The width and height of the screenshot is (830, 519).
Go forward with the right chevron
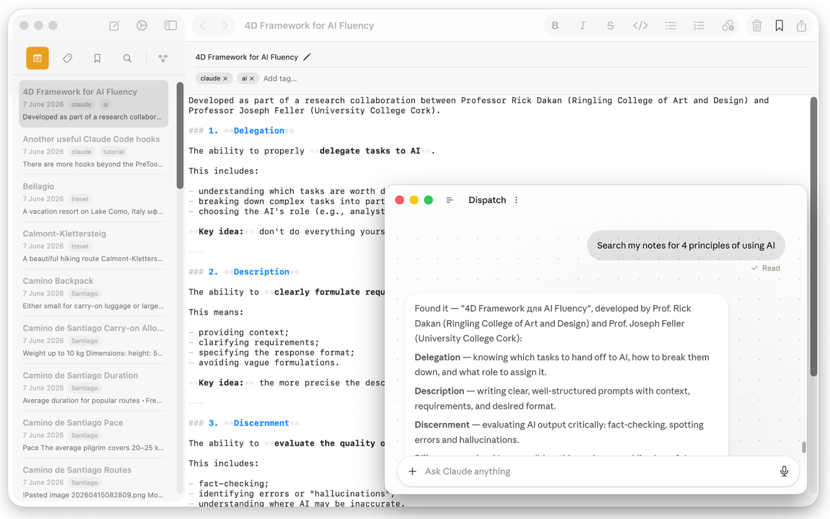point(224,26)
